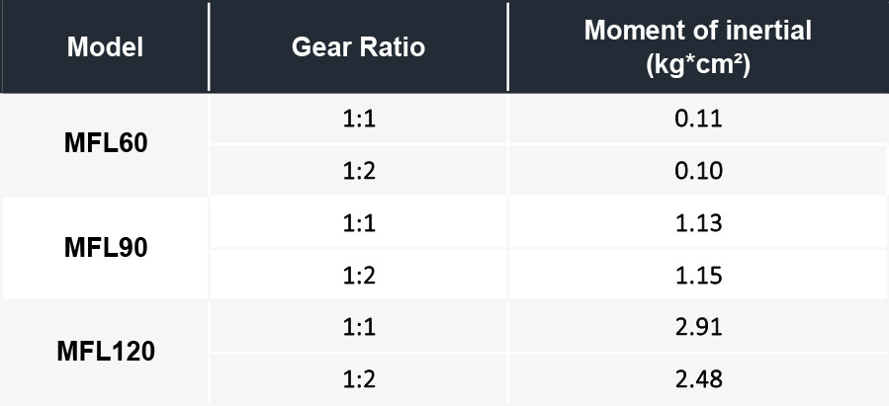This screenshot has height=406, width=889.
Task: Click the 1:1 gear ratio for MFL60
Action: pyautogui.click(x=359, y=119)
